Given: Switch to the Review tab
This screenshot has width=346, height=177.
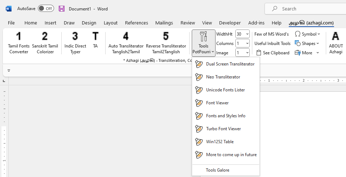Looking at the screenshot, I should 187,23.
